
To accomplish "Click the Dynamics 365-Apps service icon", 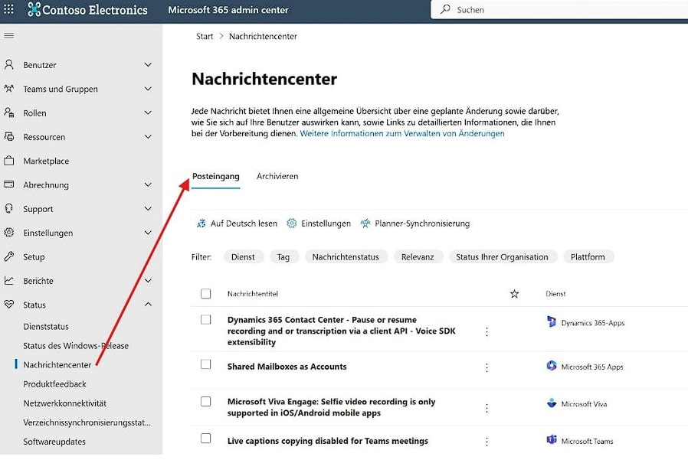I will click(552, 321).
